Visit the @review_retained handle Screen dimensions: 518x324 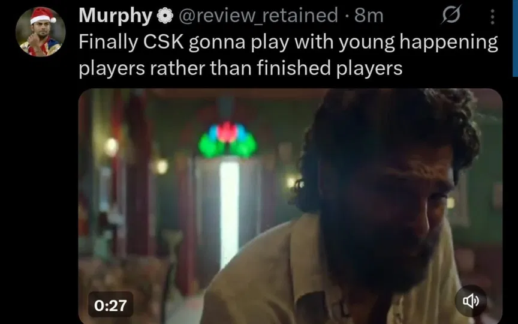[x=258, y=16]
